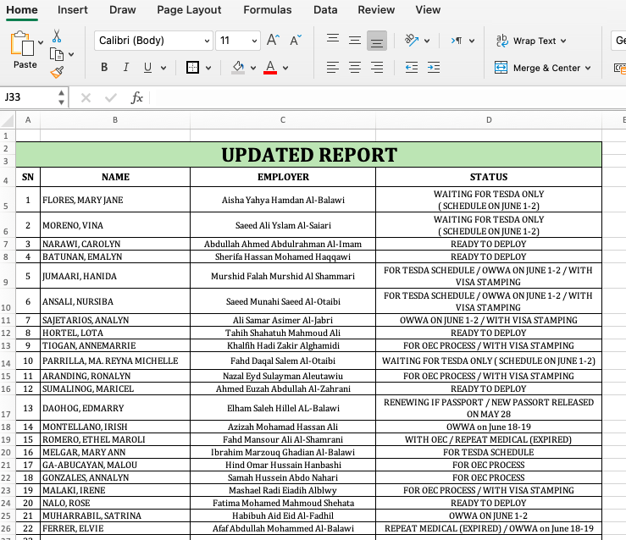Align text to middle of cell

point(355,40)
